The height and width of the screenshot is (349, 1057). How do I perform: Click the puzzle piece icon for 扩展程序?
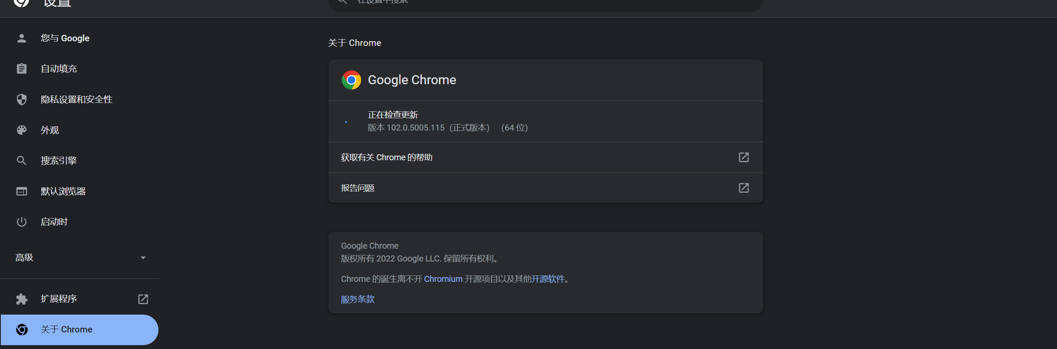point(22,299)
